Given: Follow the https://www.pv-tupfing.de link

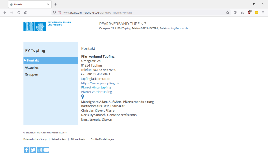Looking at the screenshot, I should (x=100, y=83).
